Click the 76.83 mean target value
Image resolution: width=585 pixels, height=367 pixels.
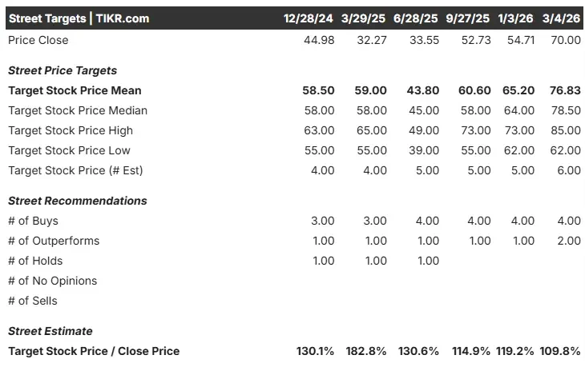coord(565,90)
